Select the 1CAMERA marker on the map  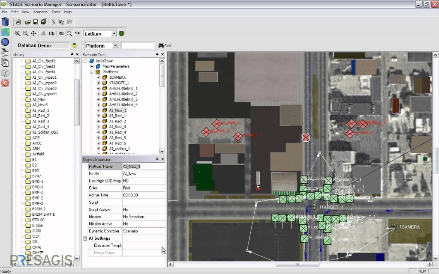[394, 227]
